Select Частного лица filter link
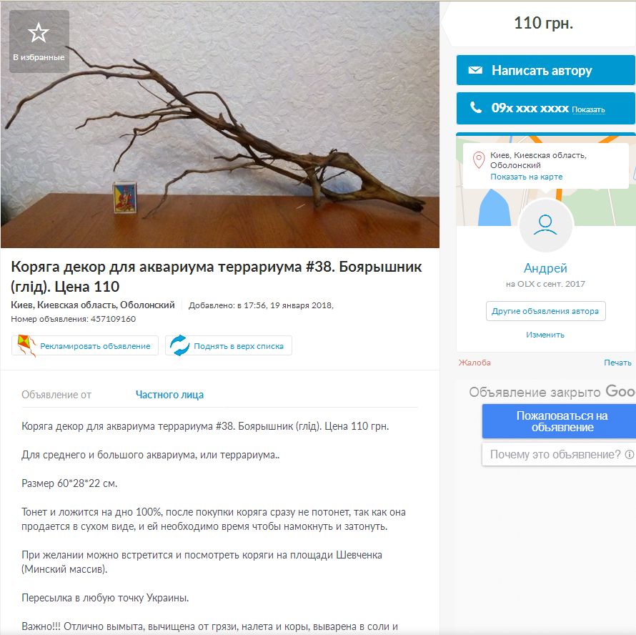The height and width of the screenshot is (635, 636). [x=169, y=395]
